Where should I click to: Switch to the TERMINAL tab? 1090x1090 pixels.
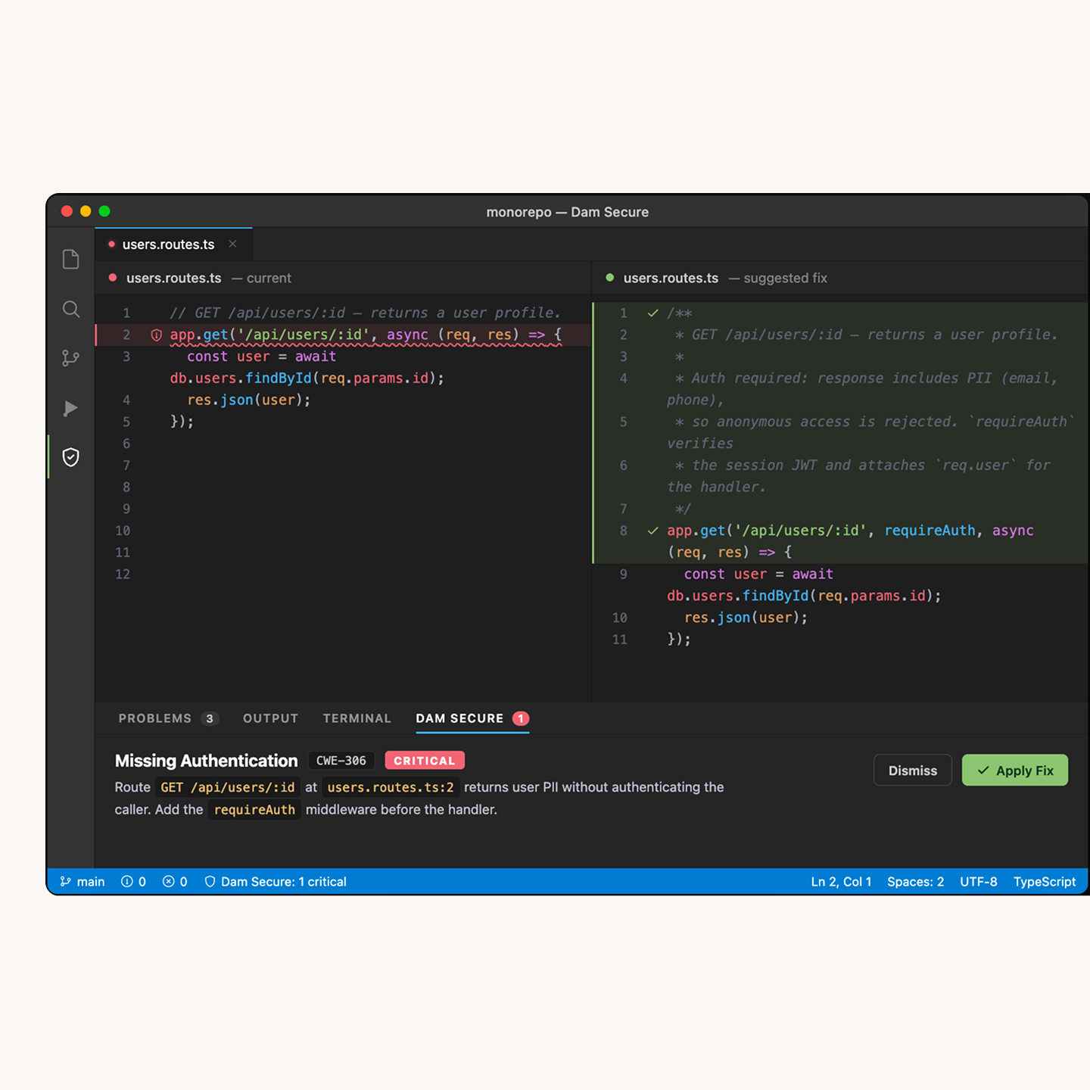pos(357,718)
